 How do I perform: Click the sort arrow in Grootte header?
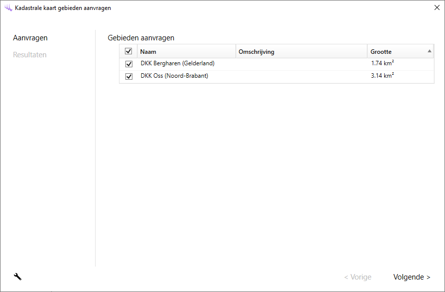click(430, 51)
